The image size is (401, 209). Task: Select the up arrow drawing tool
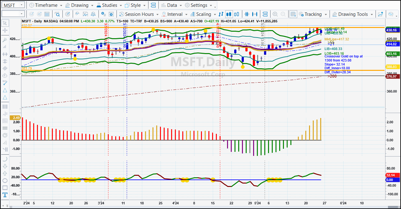(x=5, y=173)
